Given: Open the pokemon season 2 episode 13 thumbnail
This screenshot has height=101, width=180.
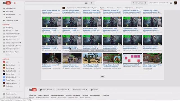Looking at the screenshot, I should coord(52,22).
